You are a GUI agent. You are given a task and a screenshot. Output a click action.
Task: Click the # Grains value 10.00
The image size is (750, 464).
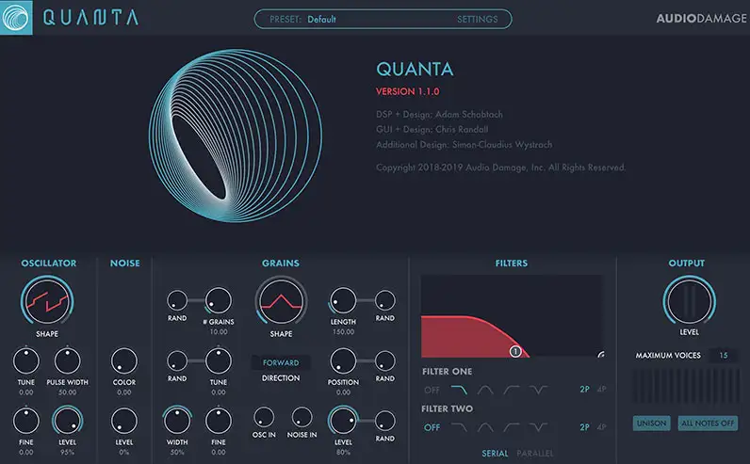click(218, 331)
